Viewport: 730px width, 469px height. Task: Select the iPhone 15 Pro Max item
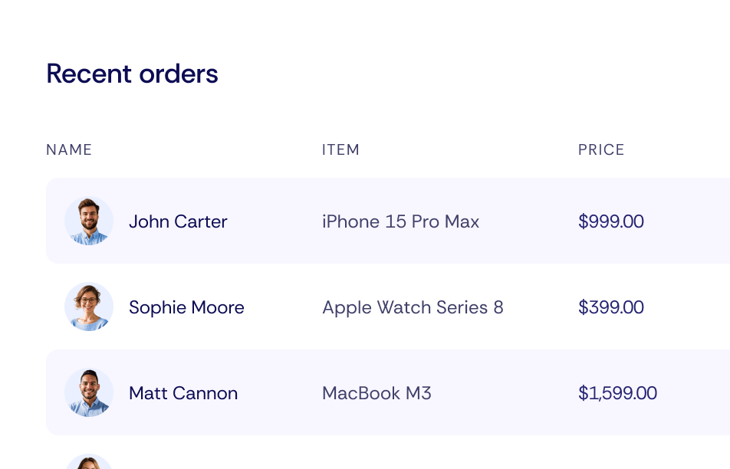coord(400,221)
